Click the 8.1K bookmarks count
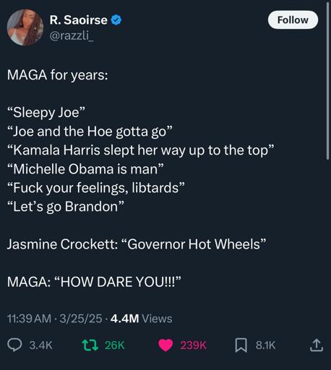The height and width of the screenshot is (370, 331). [x=265, y=345]
